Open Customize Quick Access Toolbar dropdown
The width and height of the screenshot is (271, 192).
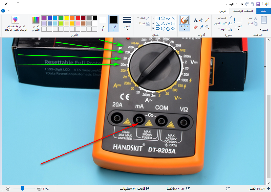[x=242, y=4]
